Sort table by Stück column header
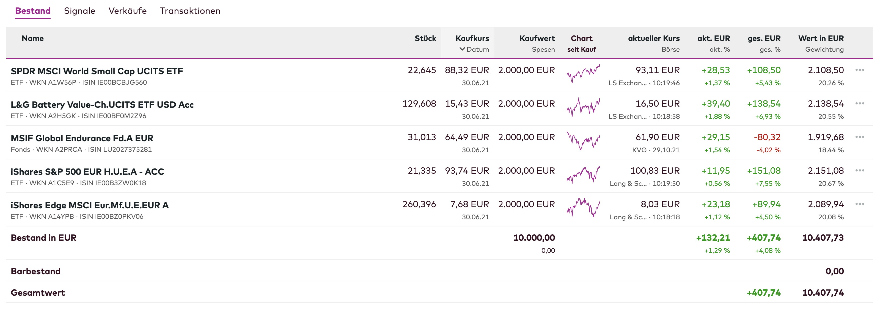The width and height of the screenshot is (880, 316). 425,38
